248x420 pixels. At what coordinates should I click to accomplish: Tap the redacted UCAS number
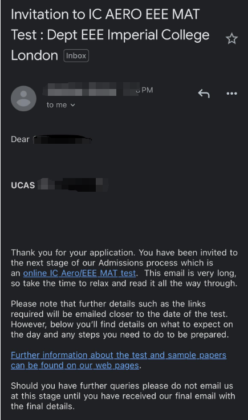73,184
